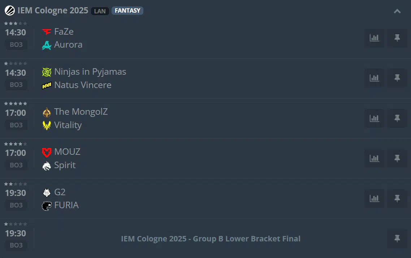Pin the FaZe vs Aurora match

[x=397, y=38]
